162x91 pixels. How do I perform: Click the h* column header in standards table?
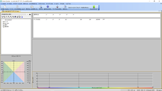click(76, 15)
